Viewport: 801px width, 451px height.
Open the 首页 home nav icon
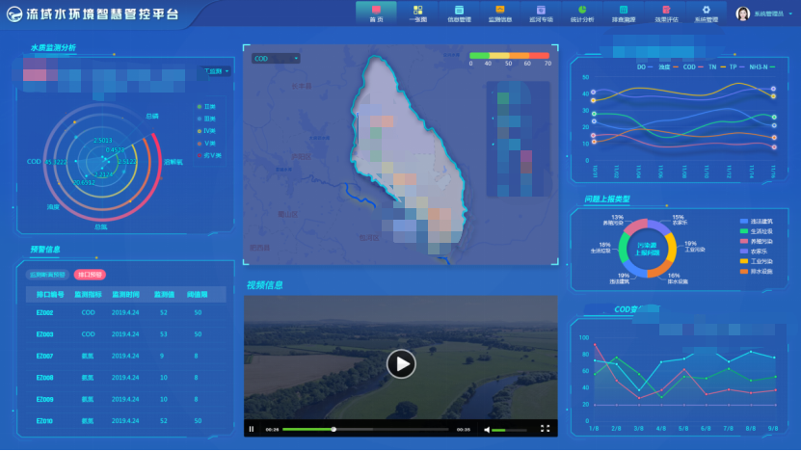(x=376, y=10)
